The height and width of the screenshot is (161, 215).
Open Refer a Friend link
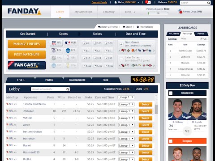108,27
